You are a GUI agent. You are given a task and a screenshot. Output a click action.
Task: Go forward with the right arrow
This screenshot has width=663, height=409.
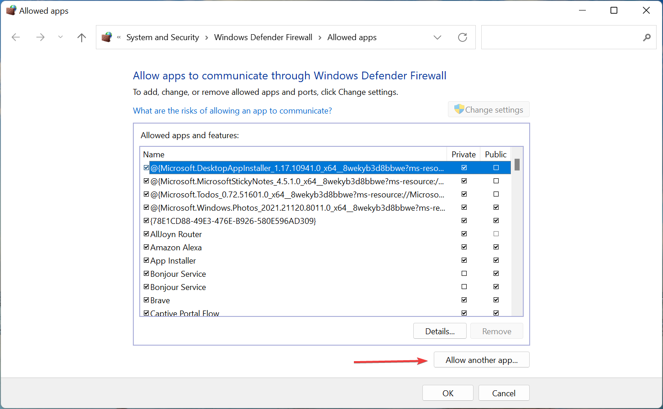[40, 37]
